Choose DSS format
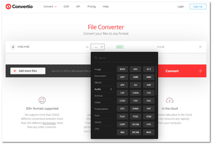 pos(149,101)
